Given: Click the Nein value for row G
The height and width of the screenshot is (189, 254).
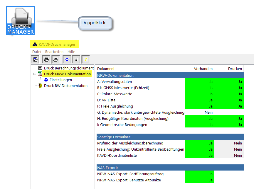Looking at the screenshot, I should tap(208, 112).
